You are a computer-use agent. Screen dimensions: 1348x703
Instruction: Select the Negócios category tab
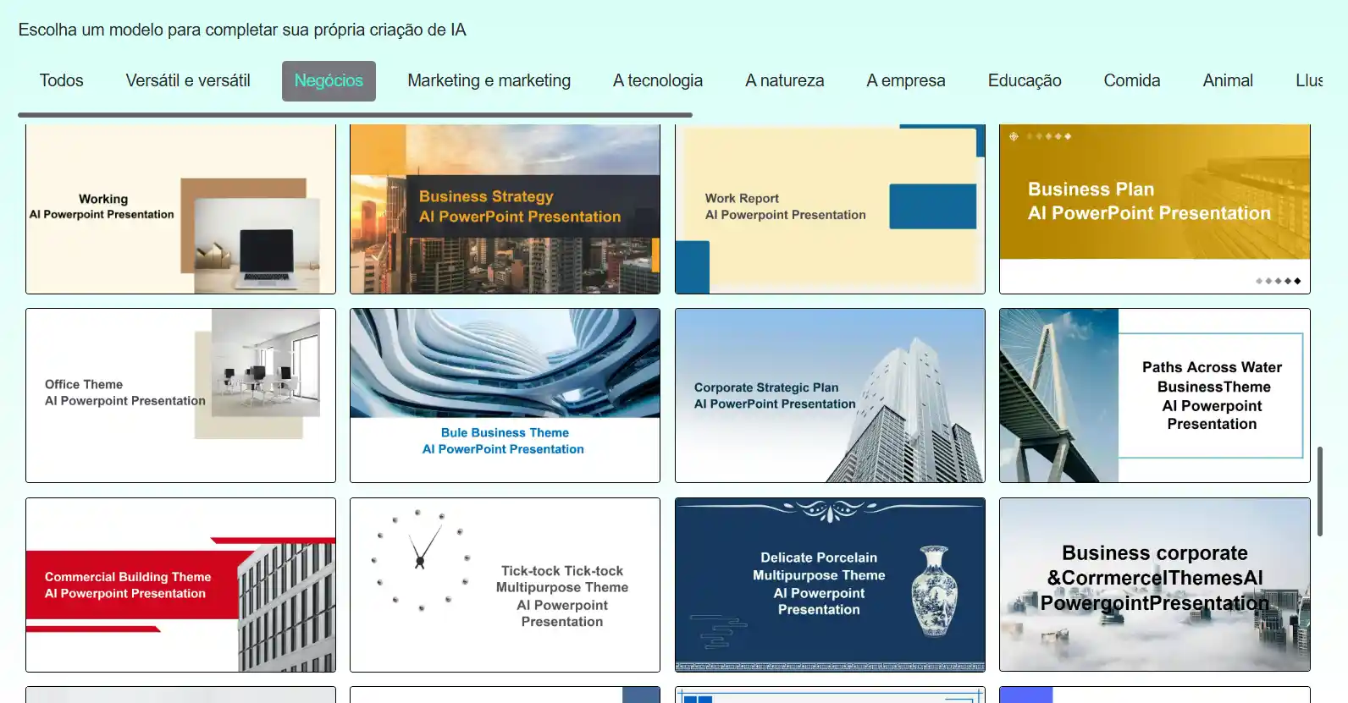tap(329, 80)
